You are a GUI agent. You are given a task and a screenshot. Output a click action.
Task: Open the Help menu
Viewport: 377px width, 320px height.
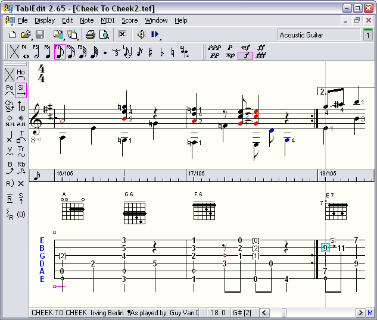coord(181,20)
